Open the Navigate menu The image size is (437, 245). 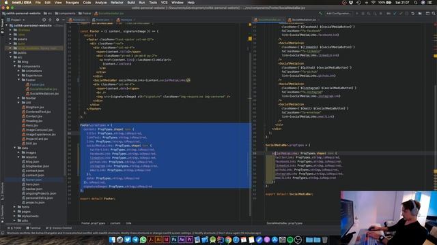click(72, 3)
